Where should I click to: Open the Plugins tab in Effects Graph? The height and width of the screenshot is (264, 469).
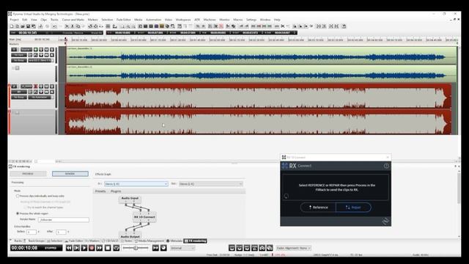pos(116,191)
